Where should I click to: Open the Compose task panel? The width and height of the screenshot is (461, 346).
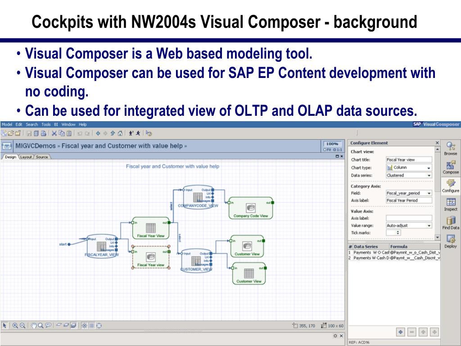(450, 167)
